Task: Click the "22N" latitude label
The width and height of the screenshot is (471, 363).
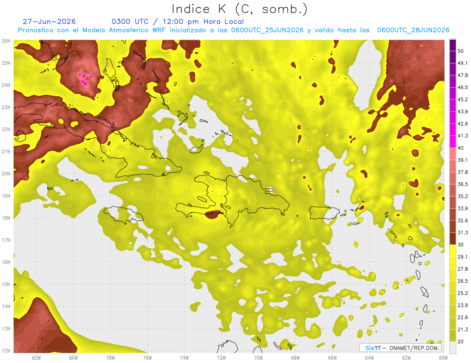Action: (x=6, y=129)
